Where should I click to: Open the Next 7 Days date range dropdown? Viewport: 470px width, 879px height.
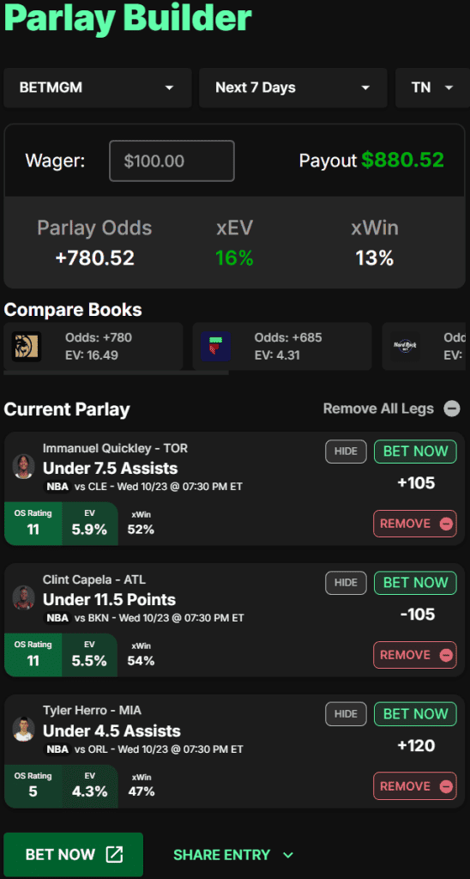point(293,88)
